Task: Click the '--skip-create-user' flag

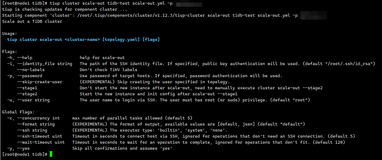Action: pos(40,82)
